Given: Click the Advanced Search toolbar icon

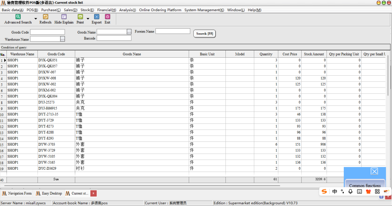Looking at the screenshot, I should [x=18, y=17].
